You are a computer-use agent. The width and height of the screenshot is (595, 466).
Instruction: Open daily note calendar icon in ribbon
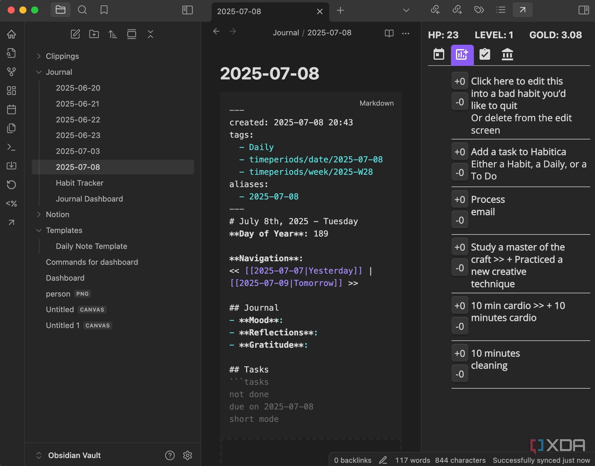pos(11,109)
